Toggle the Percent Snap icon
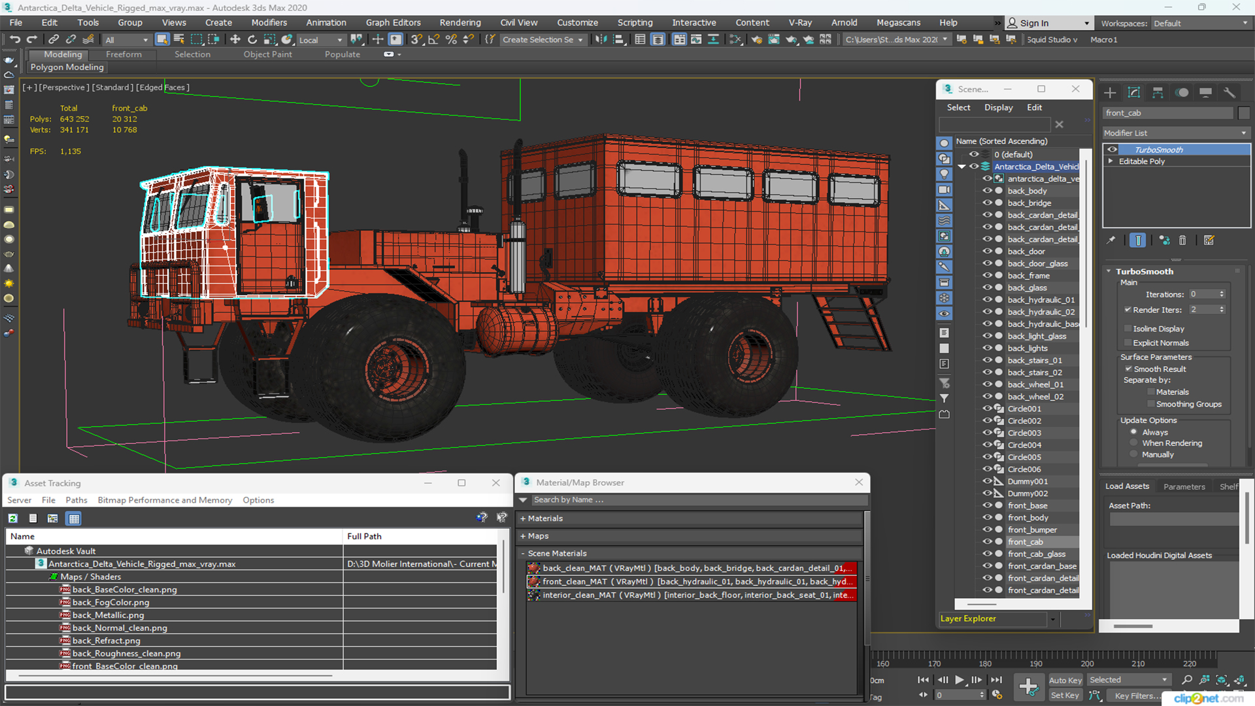 [x=450, y=40]
